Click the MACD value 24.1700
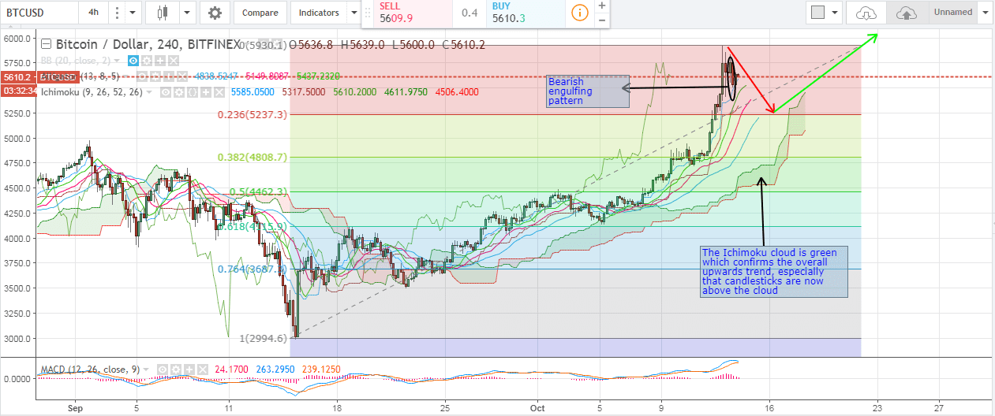The width and height of the screenshot is (995, 416). pyautogui.click(x=230, y=368)
